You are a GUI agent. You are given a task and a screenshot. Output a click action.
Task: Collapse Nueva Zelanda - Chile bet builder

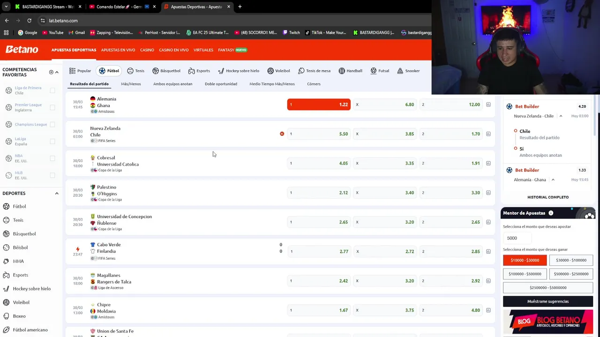[561, 116]
